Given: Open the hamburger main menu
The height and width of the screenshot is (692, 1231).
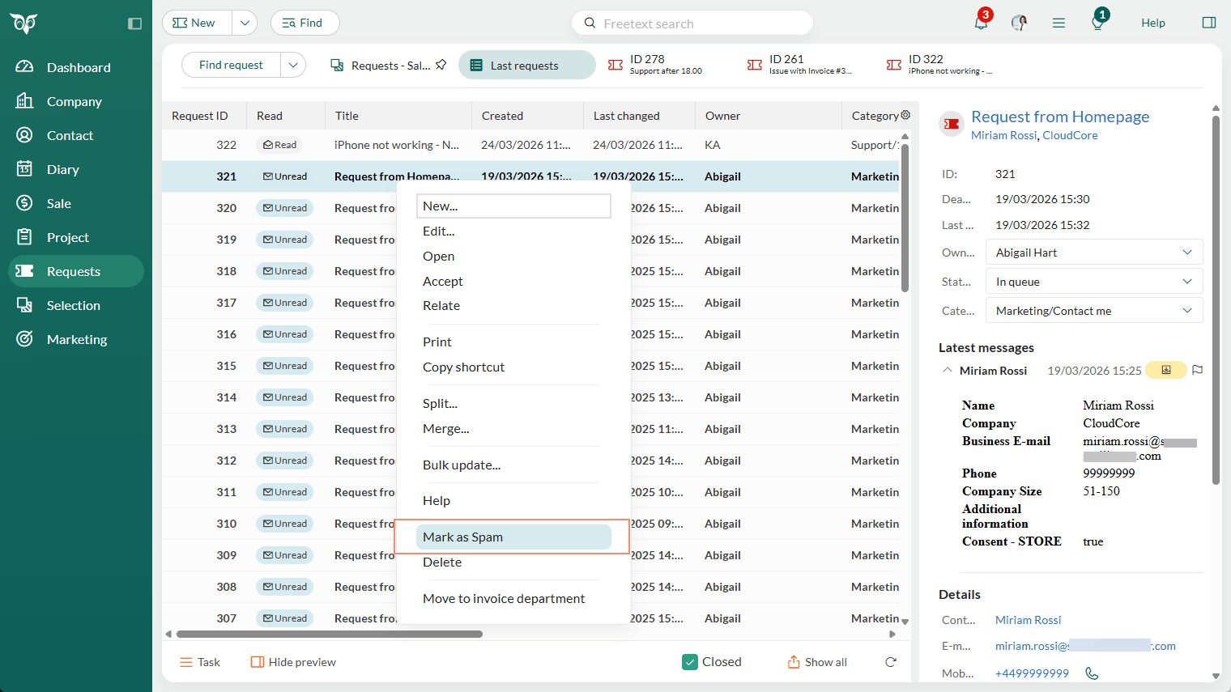Looking at the screenshot, I should [x=1058, y=23].
